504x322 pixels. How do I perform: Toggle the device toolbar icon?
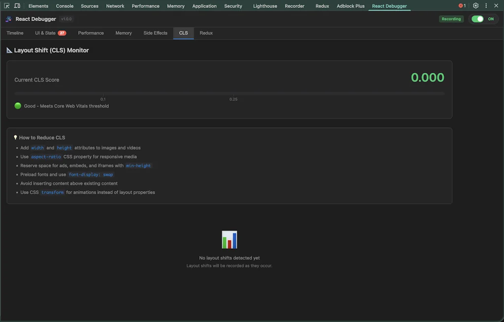tap(17, 5)
